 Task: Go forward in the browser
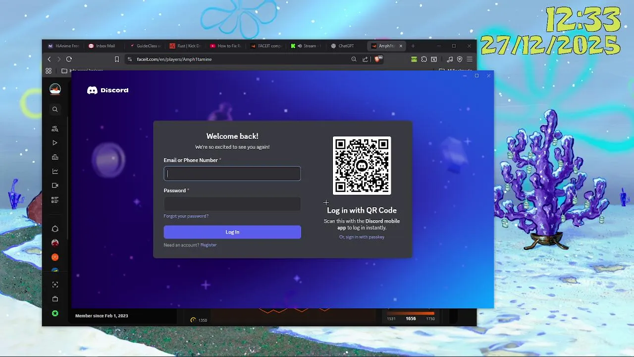click(x=59, y=59)
